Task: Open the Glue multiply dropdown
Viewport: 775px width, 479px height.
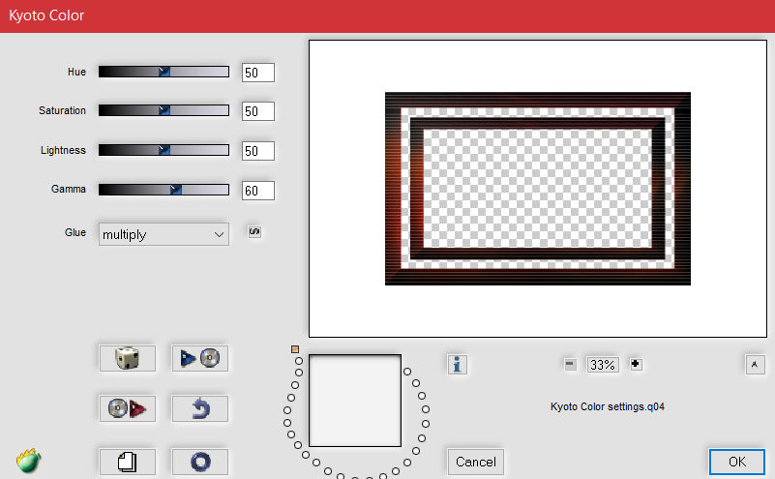Action: 164,234
